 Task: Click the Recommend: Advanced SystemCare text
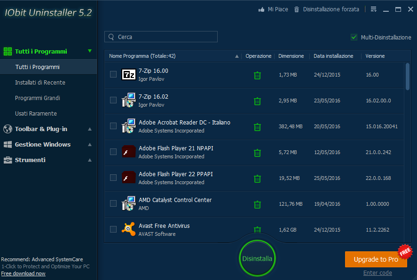click(42, 259)
